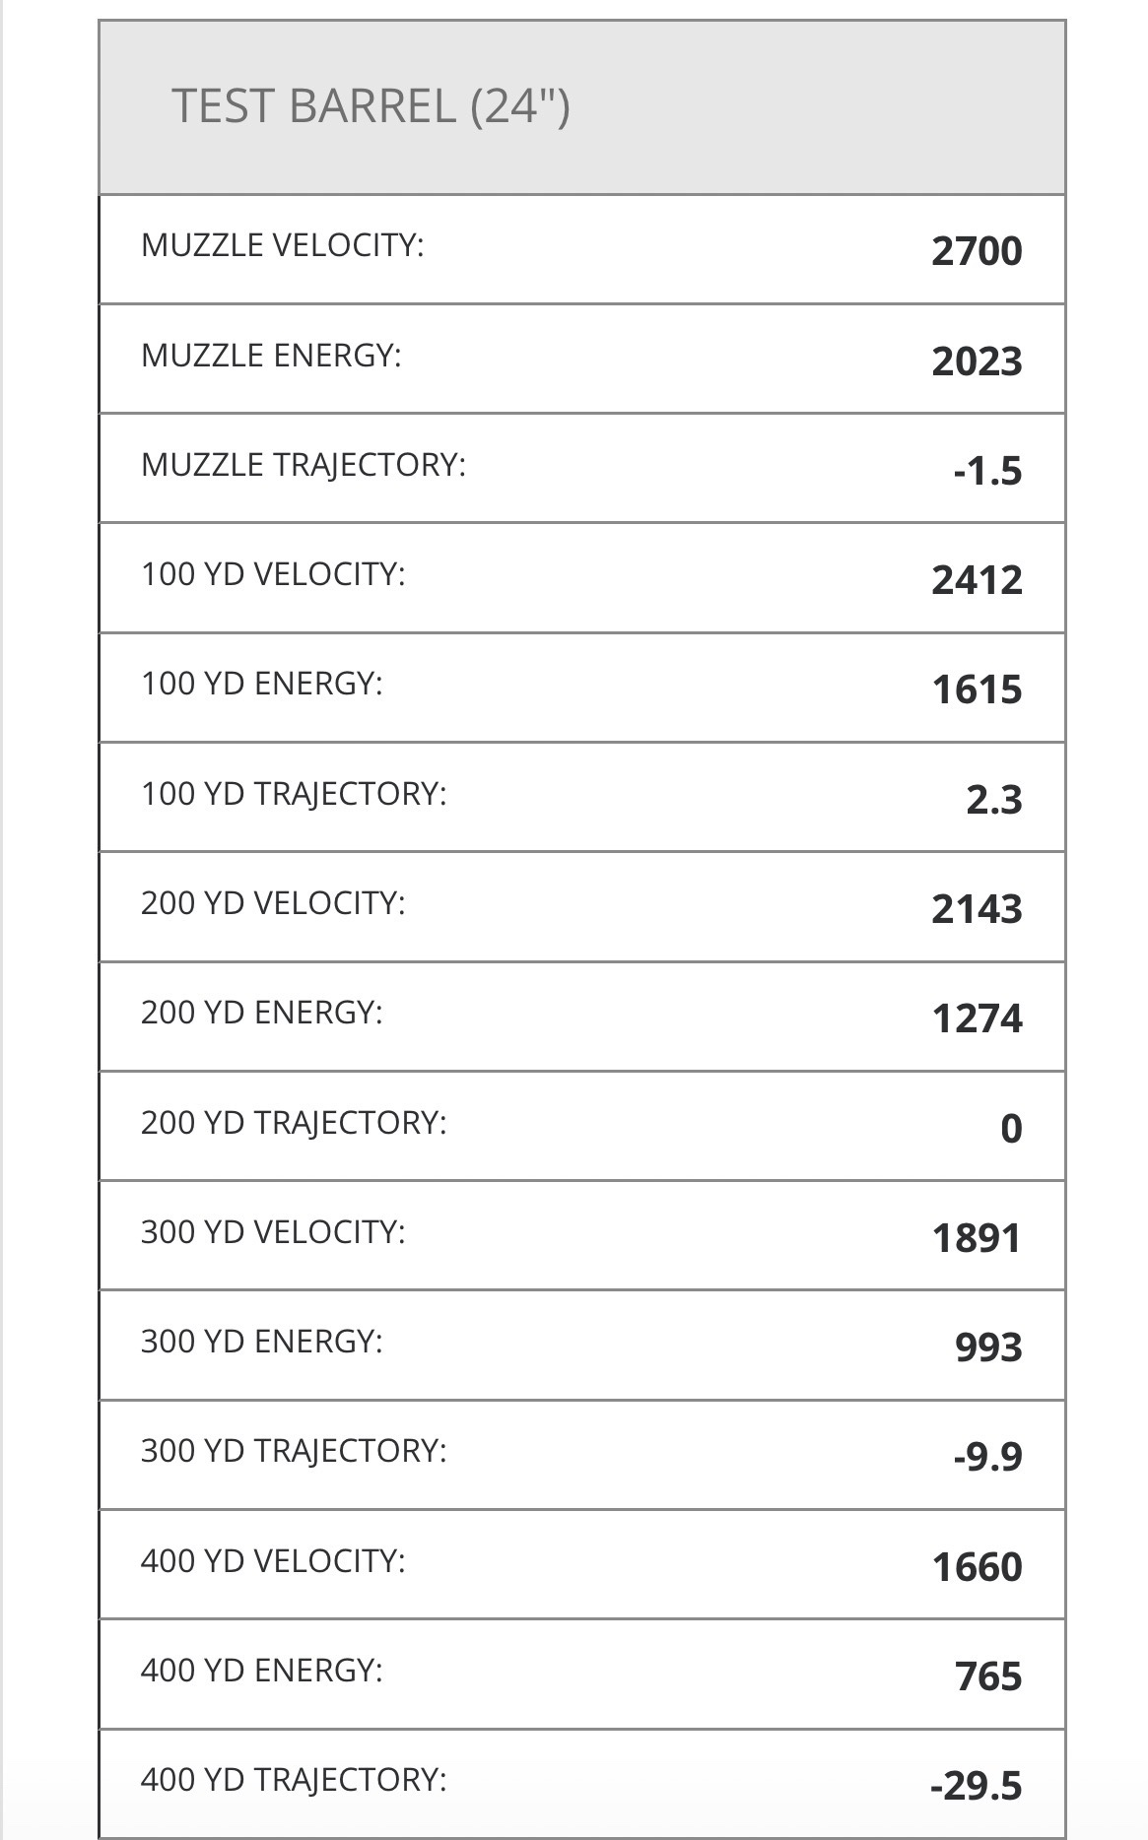Select the 100 YD TRAJECTORY label
This screenshot has width=1148, height=1840.
point(294,794)
